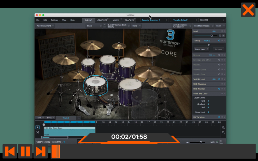Image resolution: width=258 pixels, height=161 pixels.
Task: Enable the Reverse effect power button
Action: pyautogui.click(x=219, y=55)
